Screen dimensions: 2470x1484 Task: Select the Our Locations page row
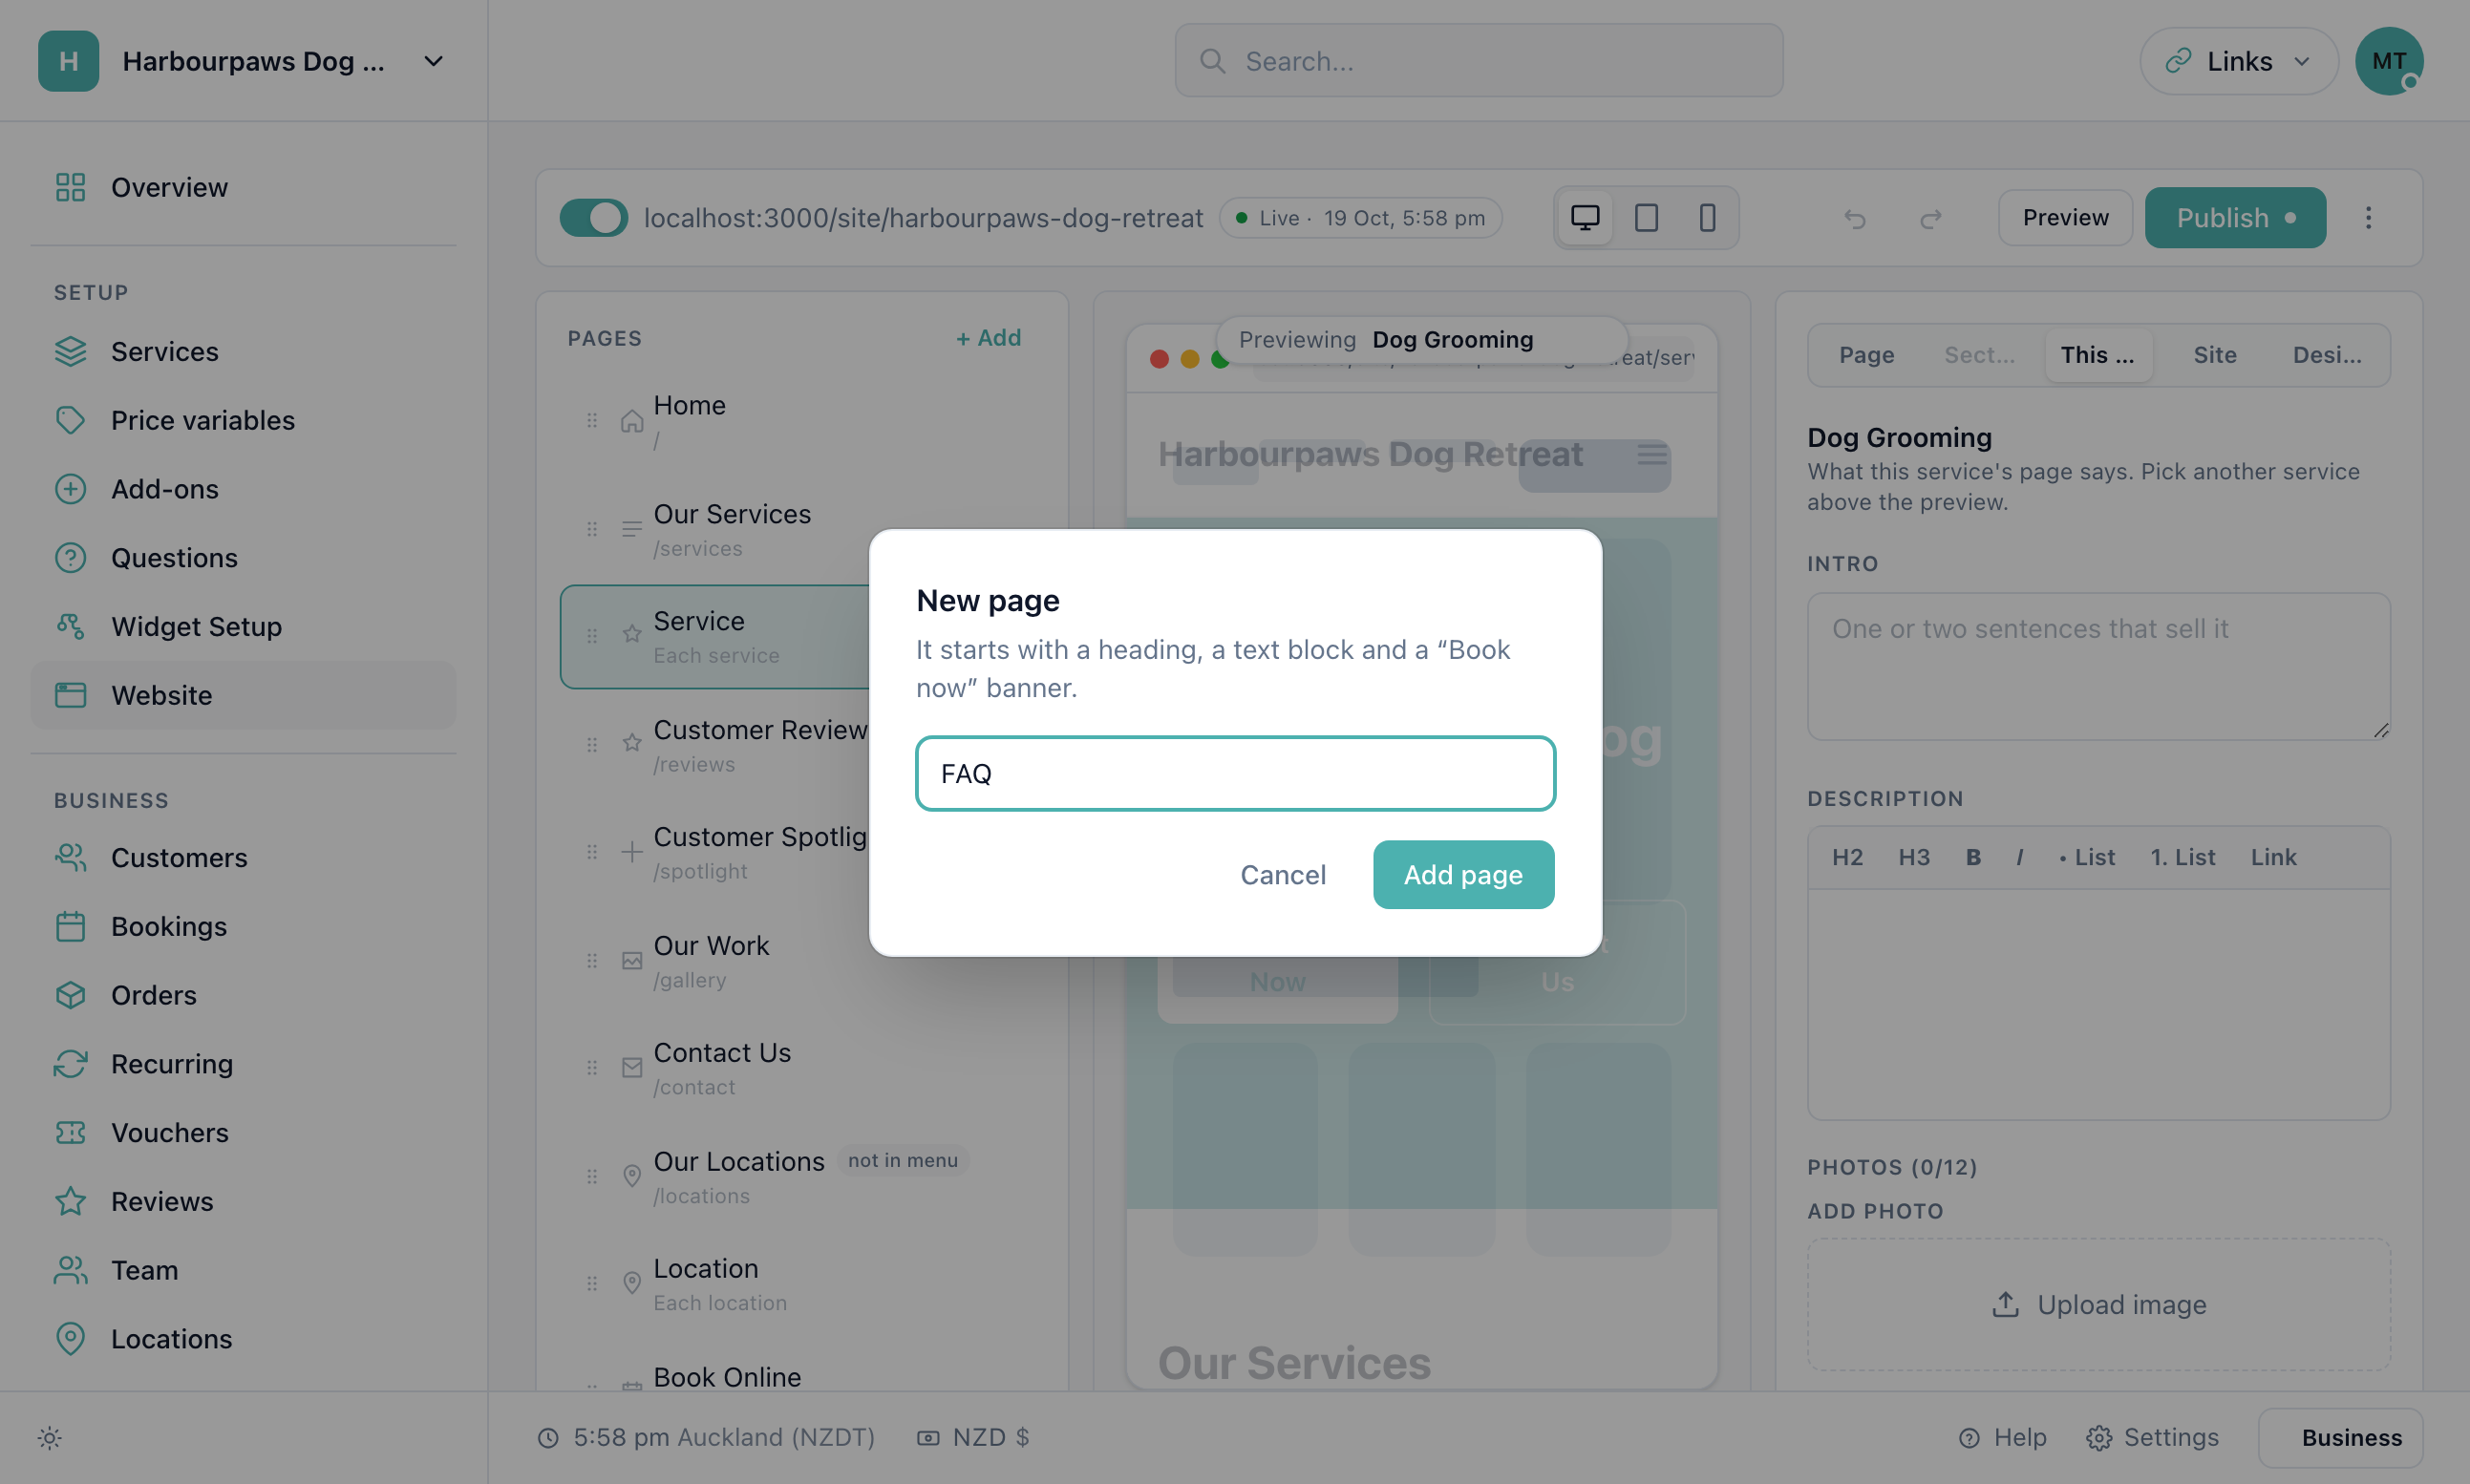[x=802, y=1176]
